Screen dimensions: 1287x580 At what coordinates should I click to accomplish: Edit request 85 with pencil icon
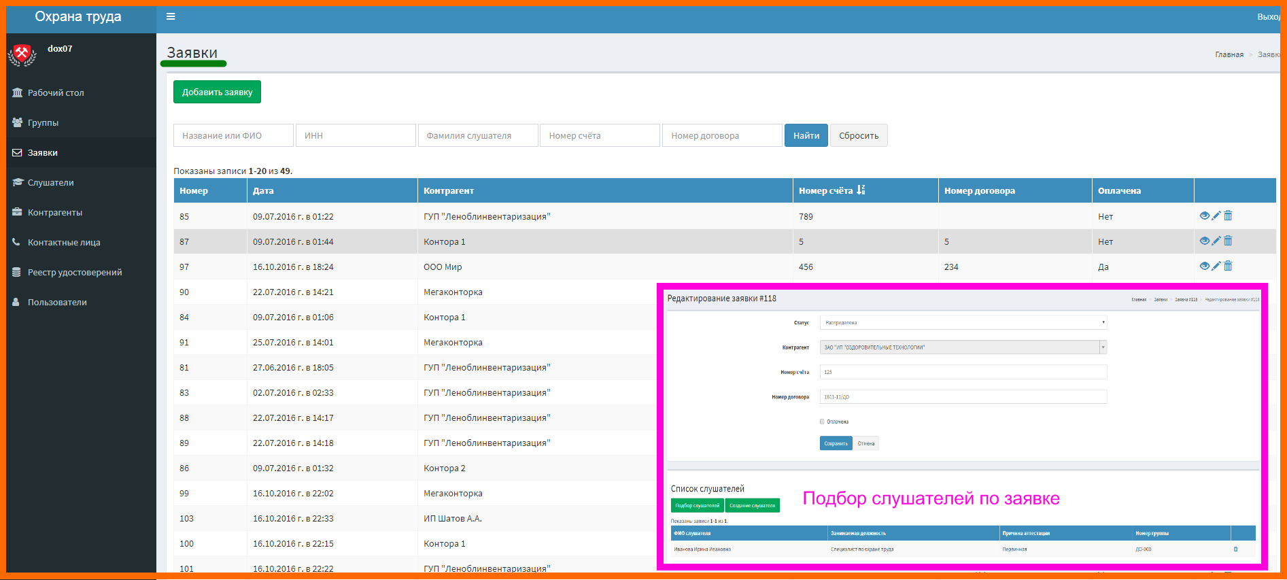tap(1216, 216)
